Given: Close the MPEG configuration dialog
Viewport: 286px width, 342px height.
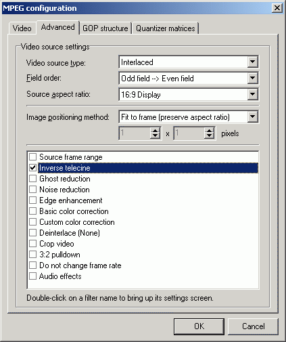Looking at the screenshot, I should coord(277,8).
